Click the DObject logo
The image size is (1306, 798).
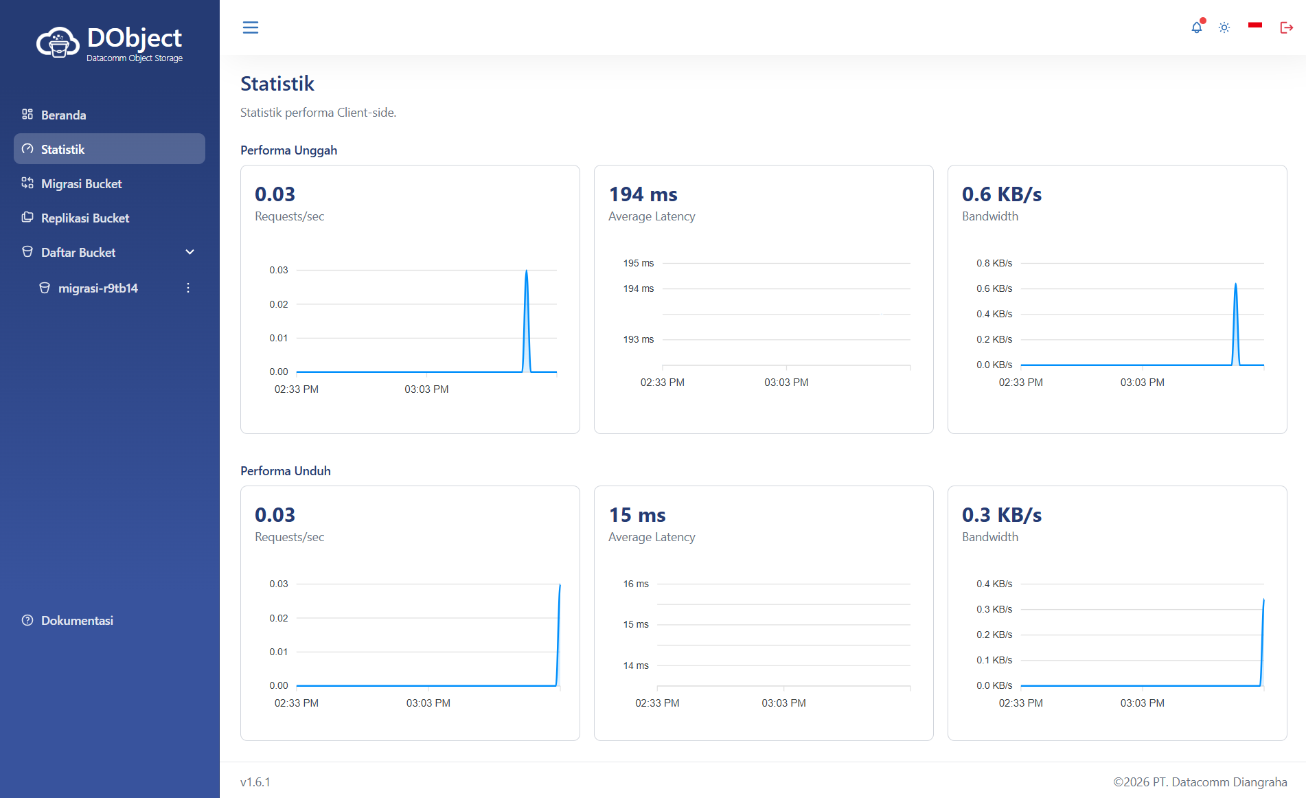point(110,44)
